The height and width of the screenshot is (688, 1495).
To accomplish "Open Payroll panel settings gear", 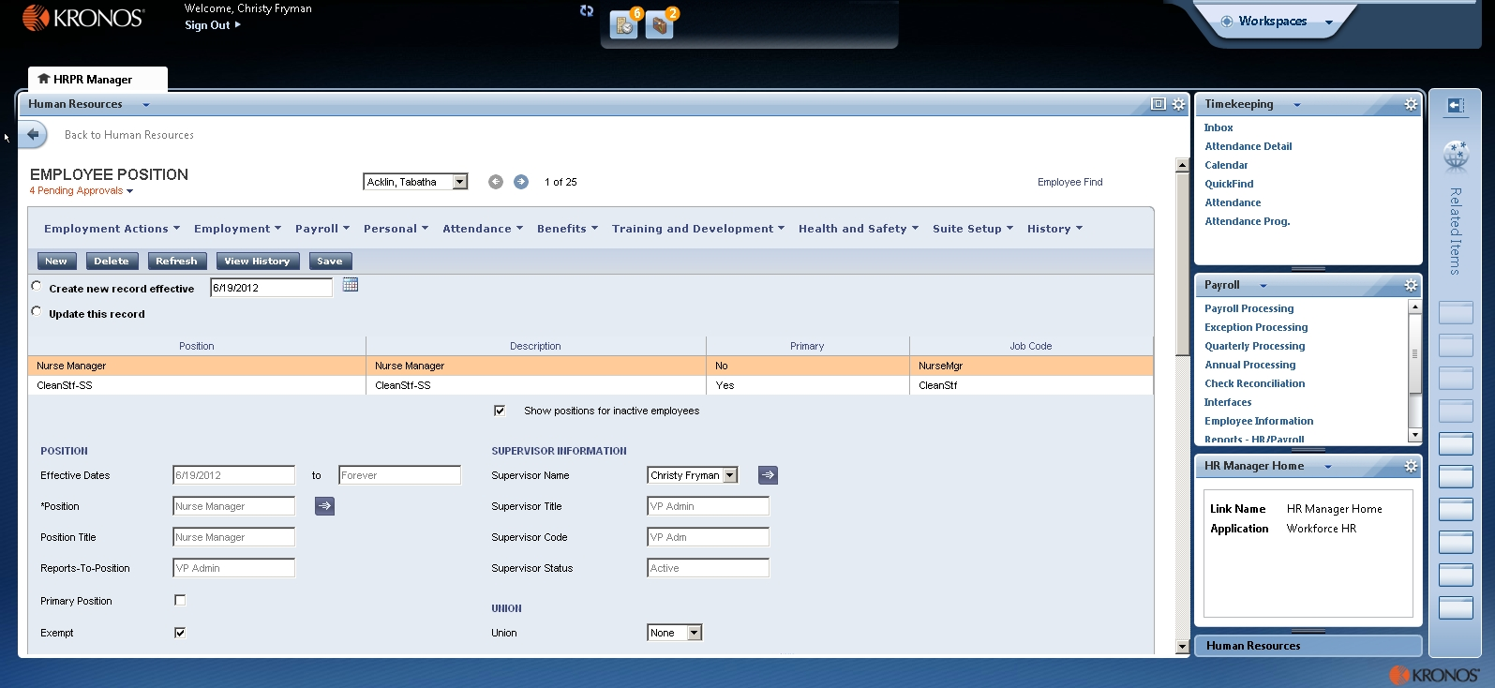I will [x=1411, y=285].
